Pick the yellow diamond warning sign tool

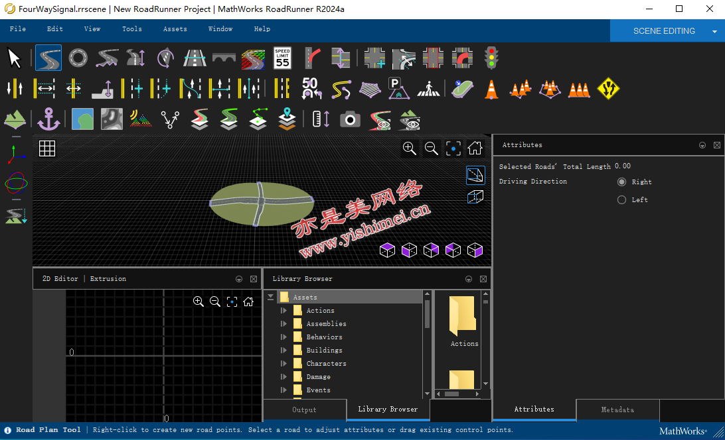click(x=608, y=89)
